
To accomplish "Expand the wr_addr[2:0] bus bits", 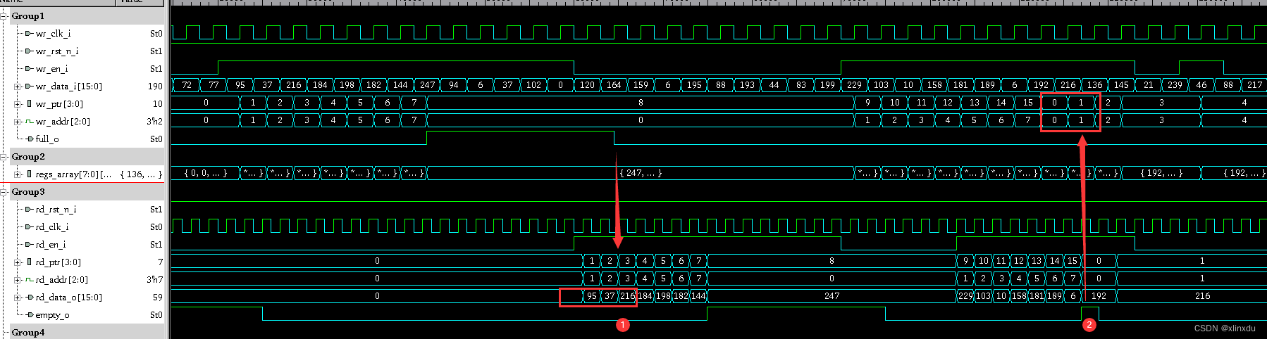I will [17, 121].
